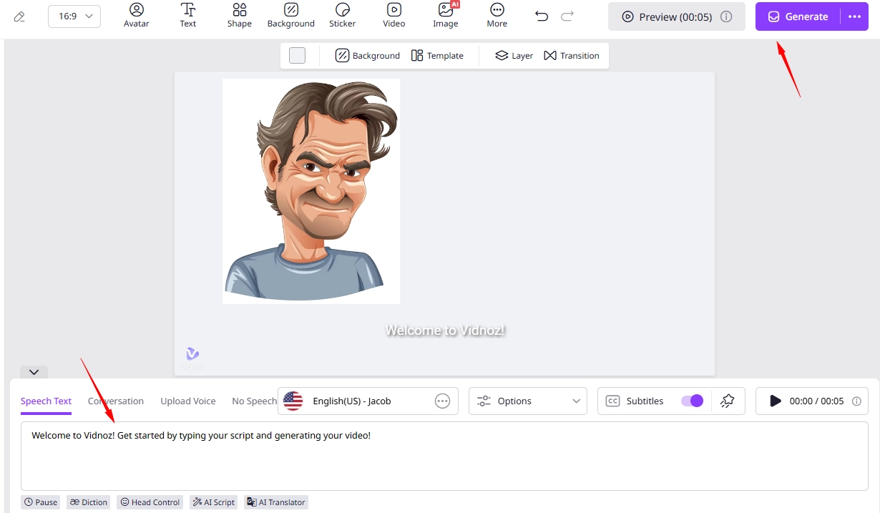
Task: Click the Preview (00:05) button
Action: (x=677, y=16)
